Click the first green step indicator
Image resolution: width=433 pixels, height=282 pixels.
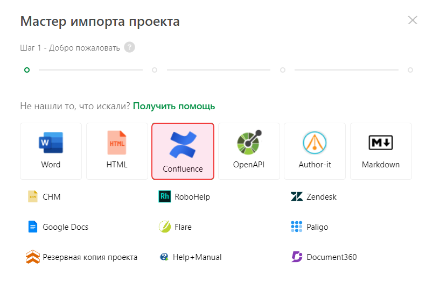point(27,70)
